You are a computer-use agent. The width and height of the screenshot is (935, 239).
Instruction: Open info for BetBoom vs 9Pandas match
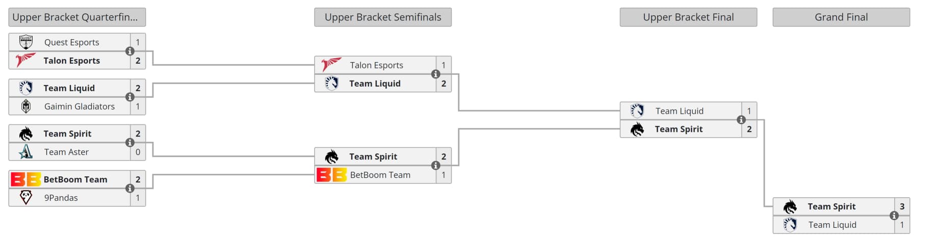(130, 189)
